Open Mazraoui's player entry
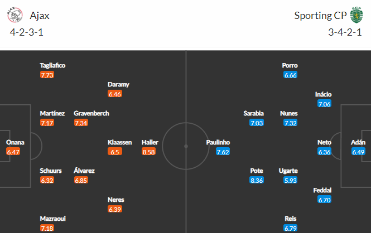 [x=53, y=219]
